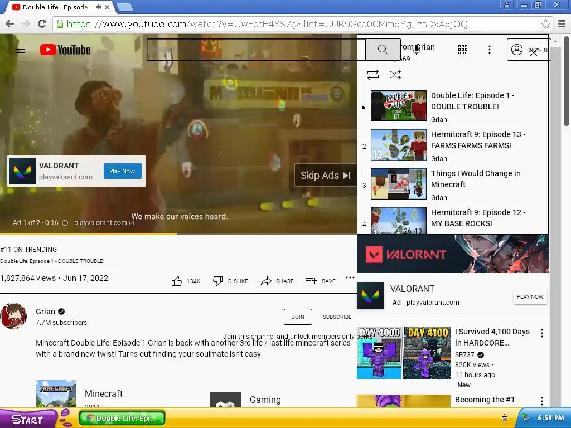Open options for I Survived 4,100 Days

tap(542, 333)
